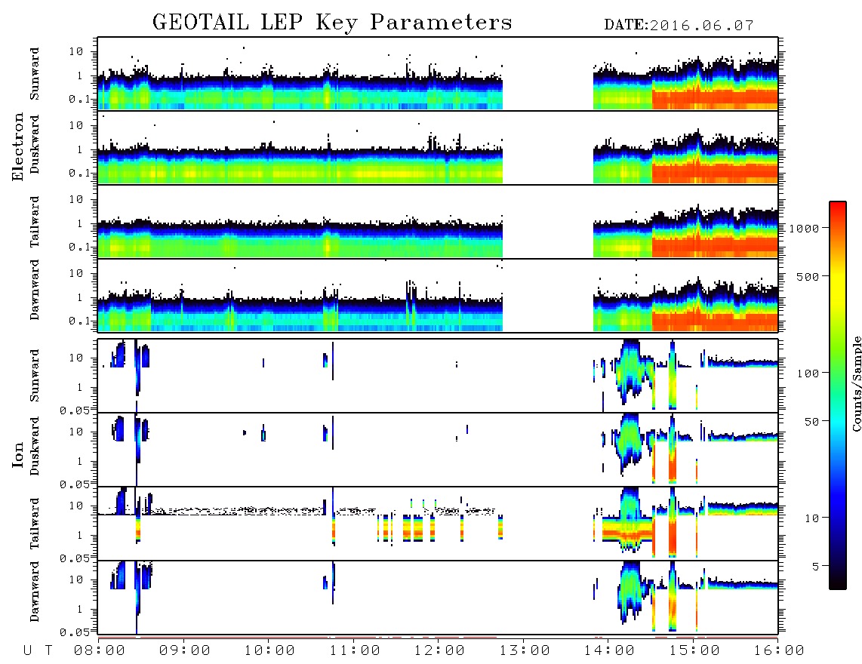This screenshot has width=862, height=664.
Task: Click the Electron "Tailward" axis label
Action: pos(35,222)
